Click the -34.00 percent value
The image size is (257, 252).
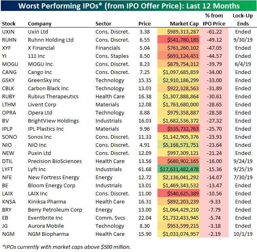tap(214, 72)
